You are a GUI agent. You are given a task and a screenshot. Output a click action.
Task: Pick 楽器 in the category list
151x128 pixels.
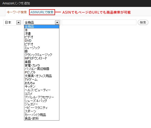[42, 62]
